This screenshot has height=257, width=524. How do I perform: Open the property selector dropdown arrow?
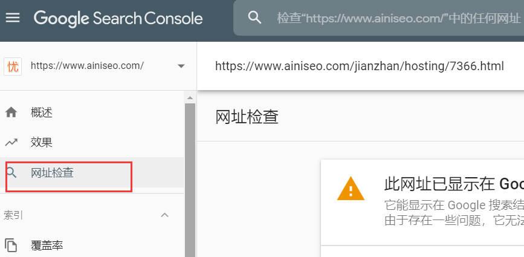pos(181,66)
